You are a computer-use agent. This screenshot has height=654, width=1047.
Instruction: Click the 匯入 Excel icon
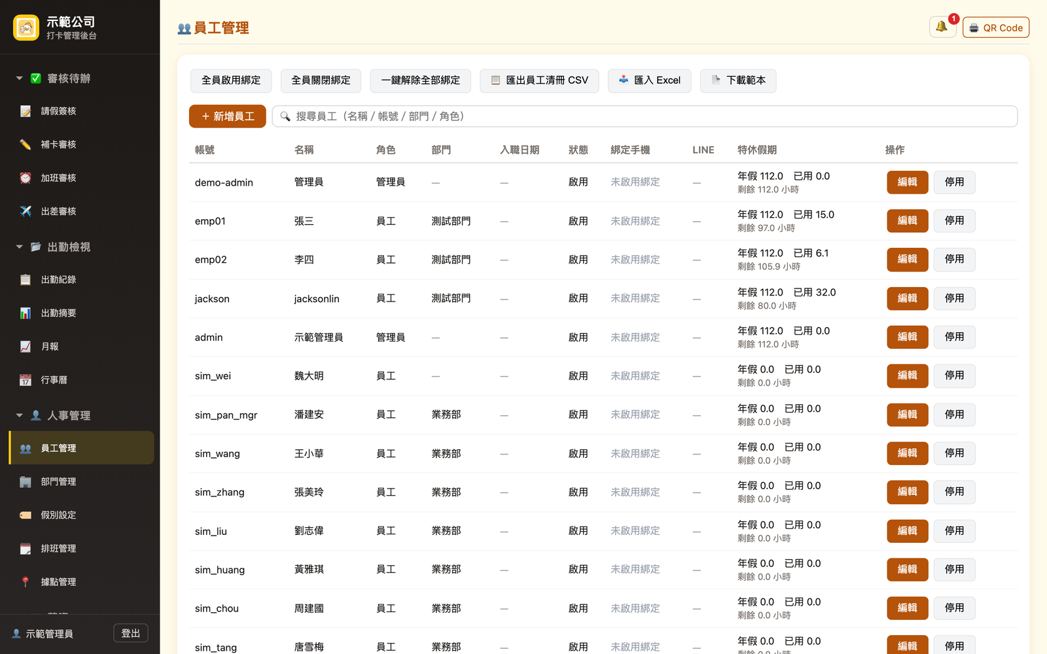coord(624,80)
